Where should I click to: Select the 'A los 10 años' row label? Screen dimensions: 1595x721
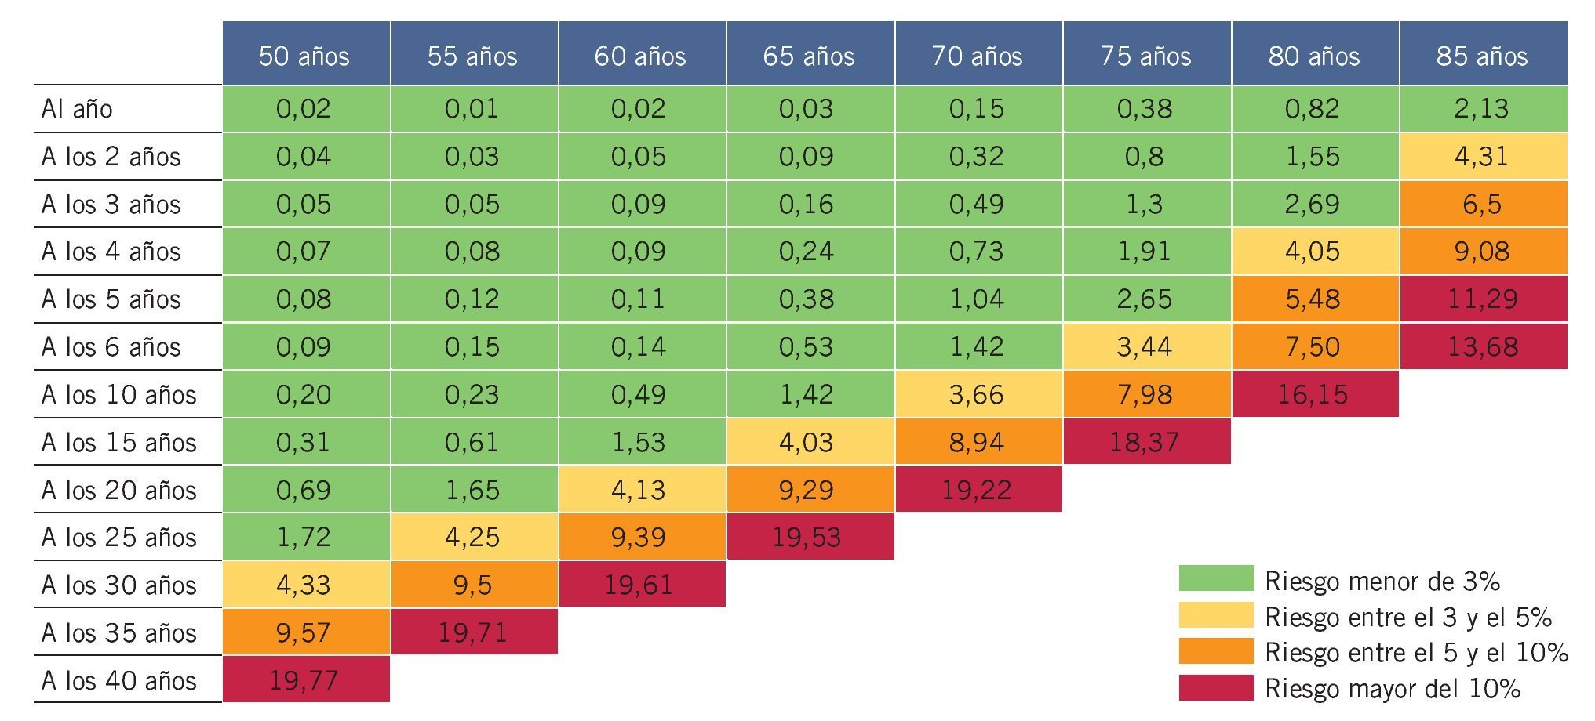click(x=118, y=394)
